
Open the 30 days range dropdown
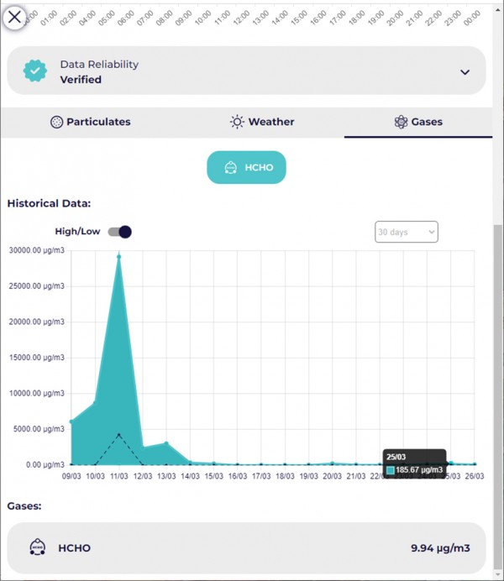coord(406,232)
